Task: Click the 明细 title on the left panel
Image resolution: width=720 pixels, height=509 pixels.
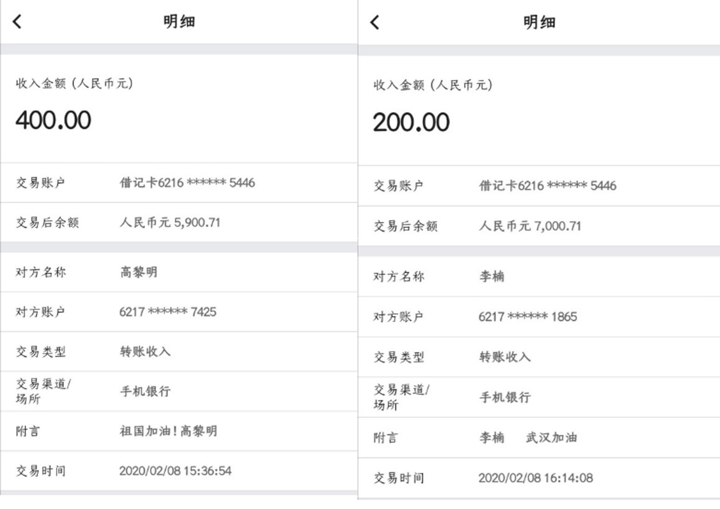Action: tap(179, 21)
